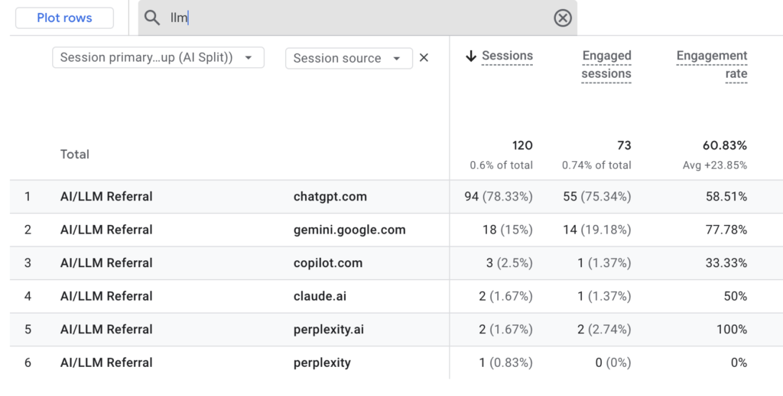This screenshot has height=396, width=783.
Task: Click the 58.51% engagement rate value
Action: click(726, 197)
